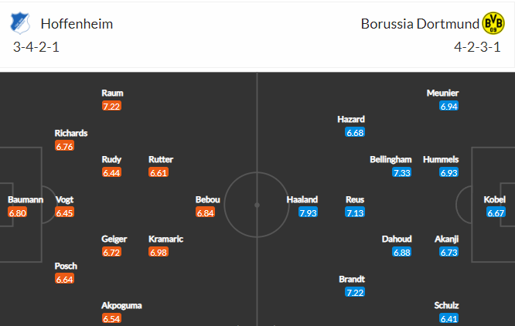Click on player Kramaric's name
Image resolution: width=515 pixels, height=326 pixels.
[165, 239]
